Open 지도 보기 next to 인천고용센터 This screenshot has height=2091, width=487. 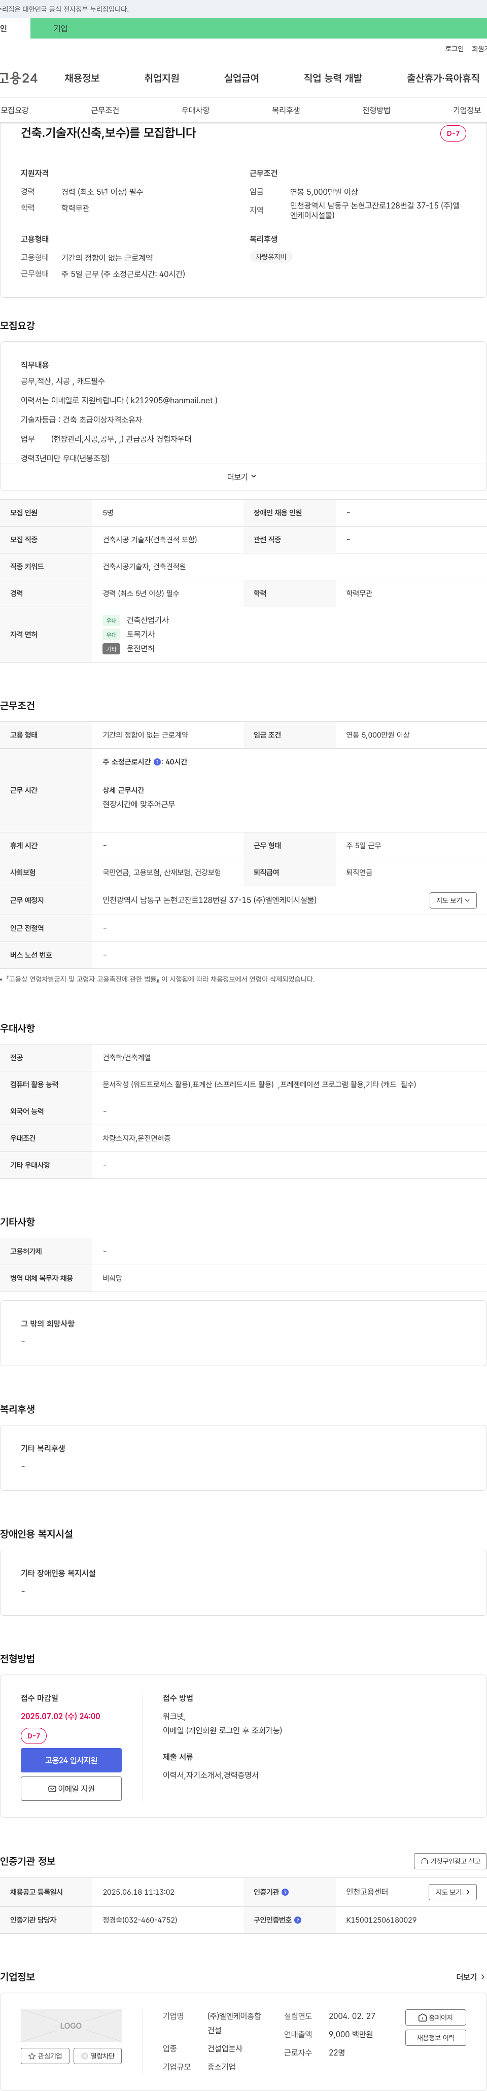click(452, 1892)
